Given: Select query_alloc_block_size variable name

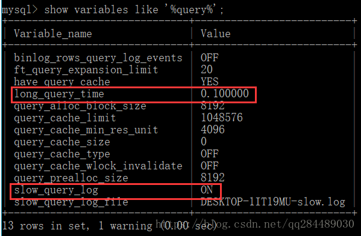Looking at the screenshot, I should (80, 106).
